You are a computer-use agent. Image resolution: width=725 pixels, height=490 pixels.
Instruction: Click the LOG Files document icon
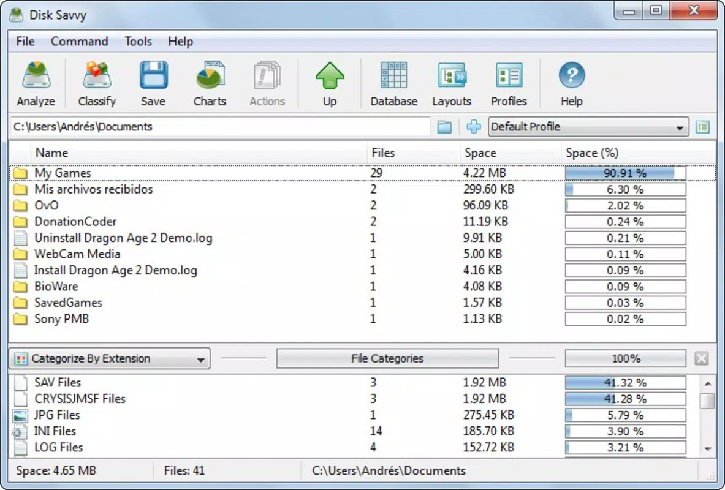click(x=20, y=448)
